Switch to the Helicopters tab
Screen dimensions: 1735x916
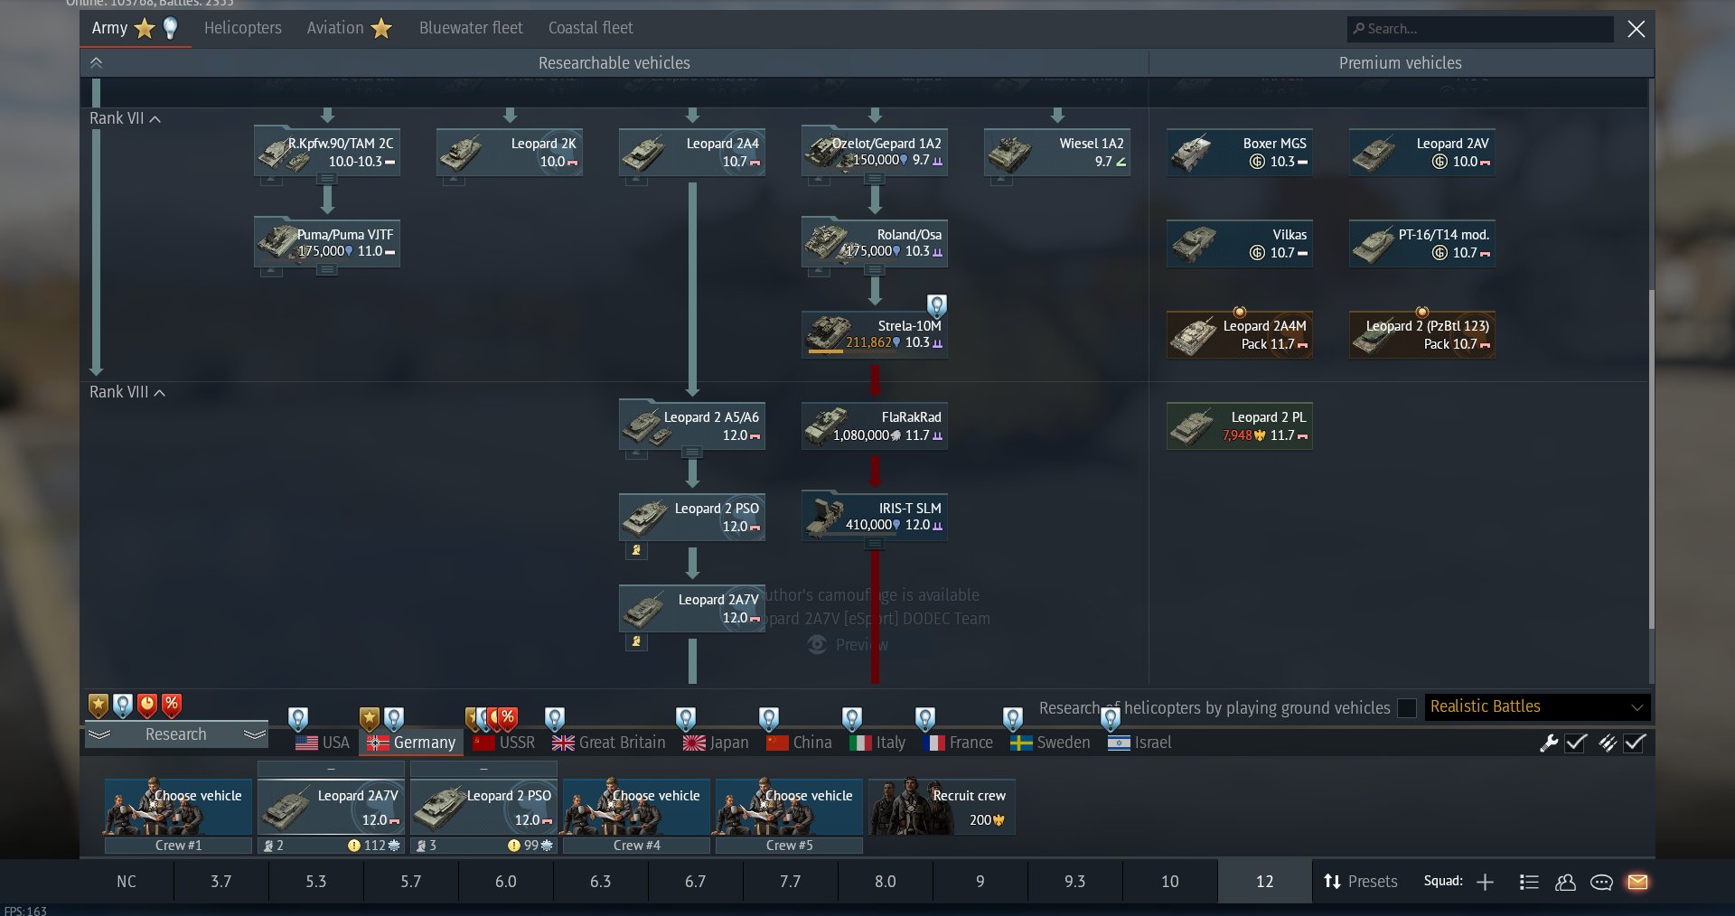pos(242,28)
